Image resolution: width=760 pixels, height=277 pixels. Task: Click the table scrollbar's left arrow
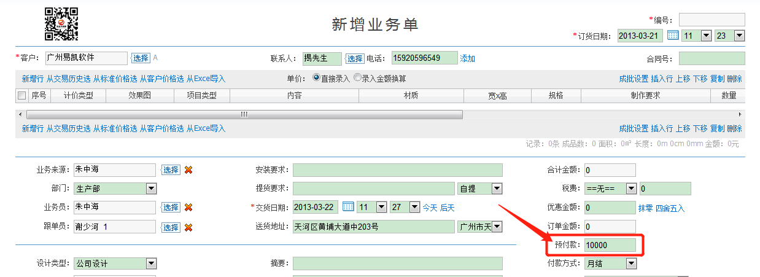pos(20,115)
